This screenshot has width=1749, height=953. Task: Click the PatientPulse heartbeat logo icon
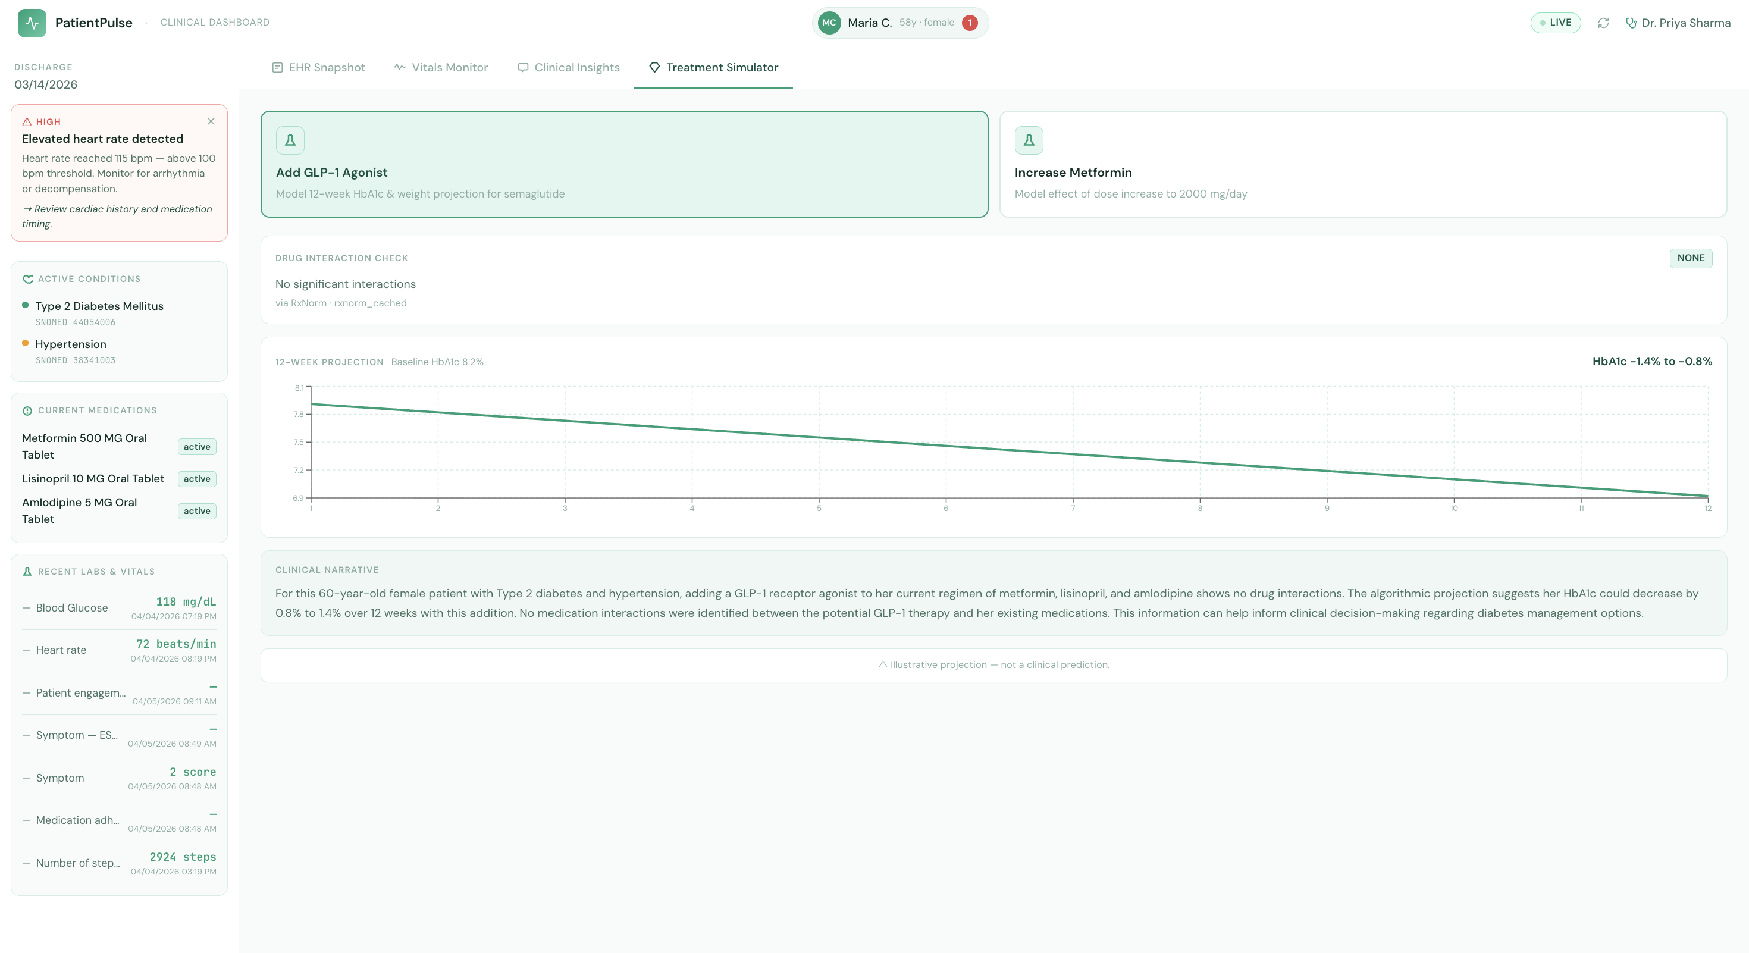[x=32, y=23]
